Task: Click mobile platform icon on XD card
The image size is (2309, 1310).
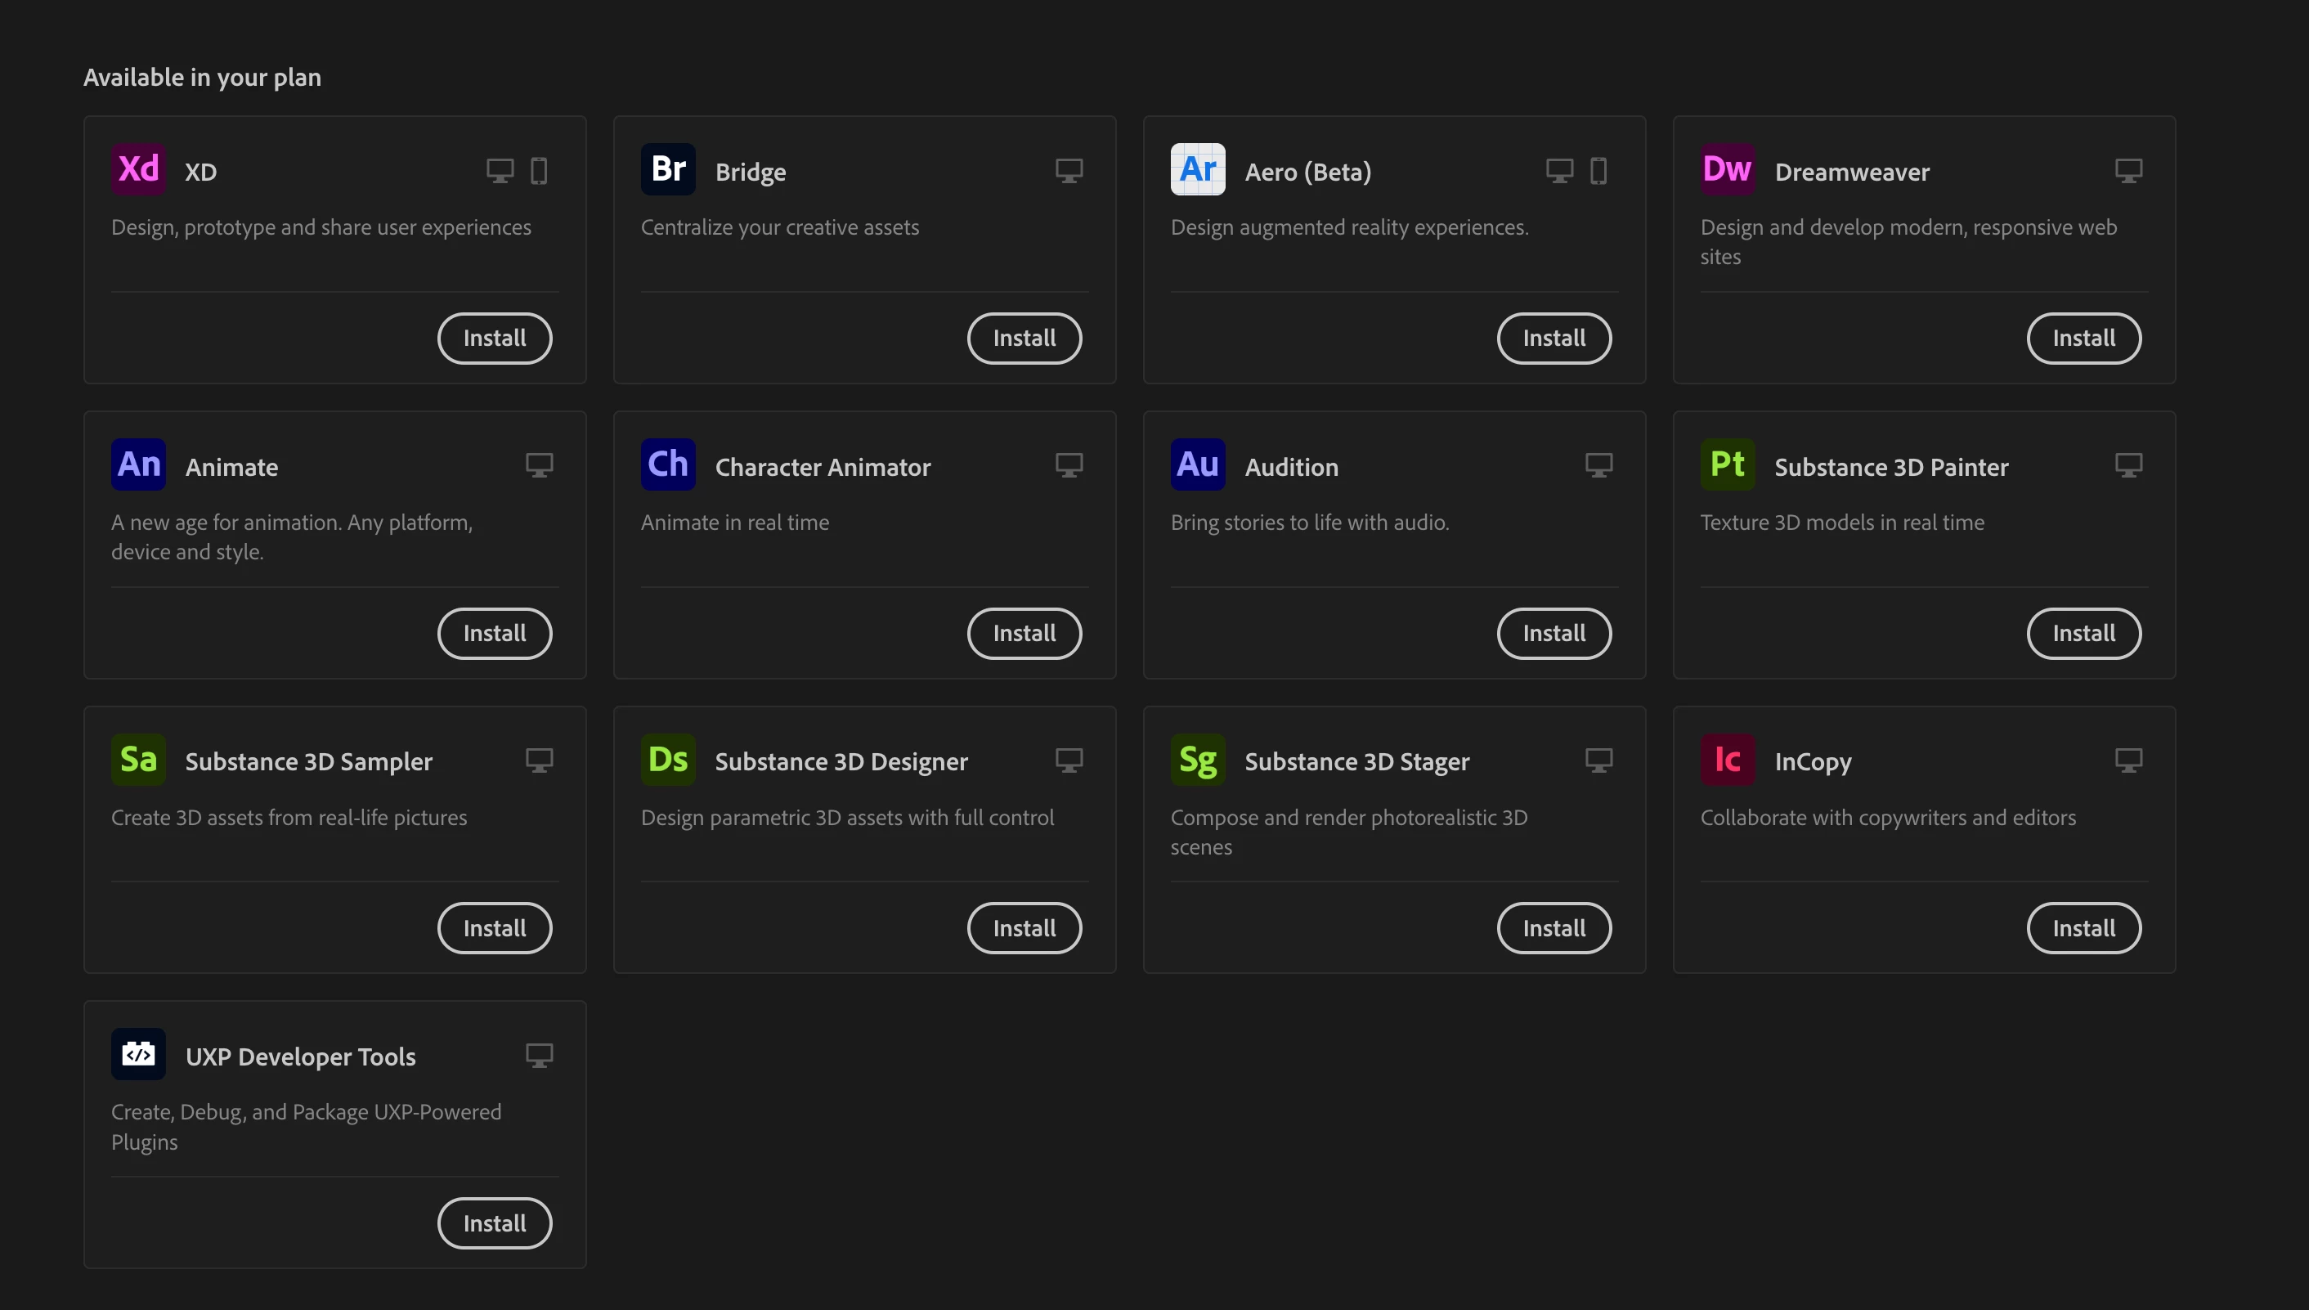Action: [539, 171]
